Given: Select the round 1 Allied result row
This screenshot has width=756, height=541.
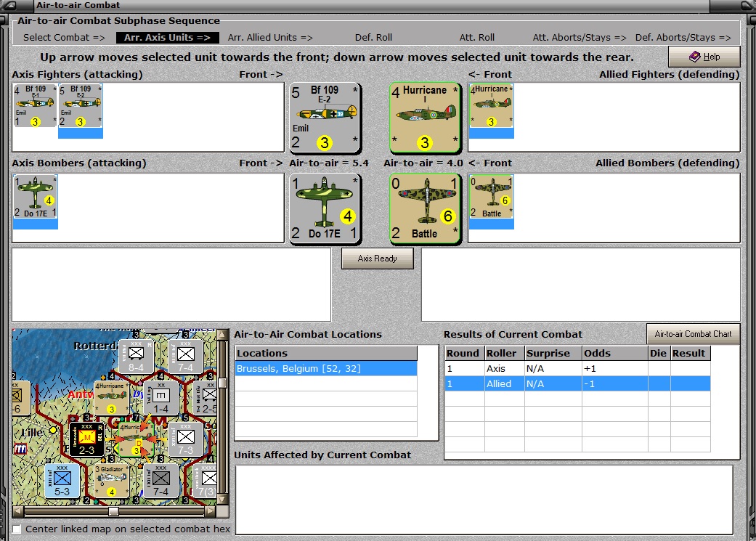Looking at the screenshot, I should (577, 384).
